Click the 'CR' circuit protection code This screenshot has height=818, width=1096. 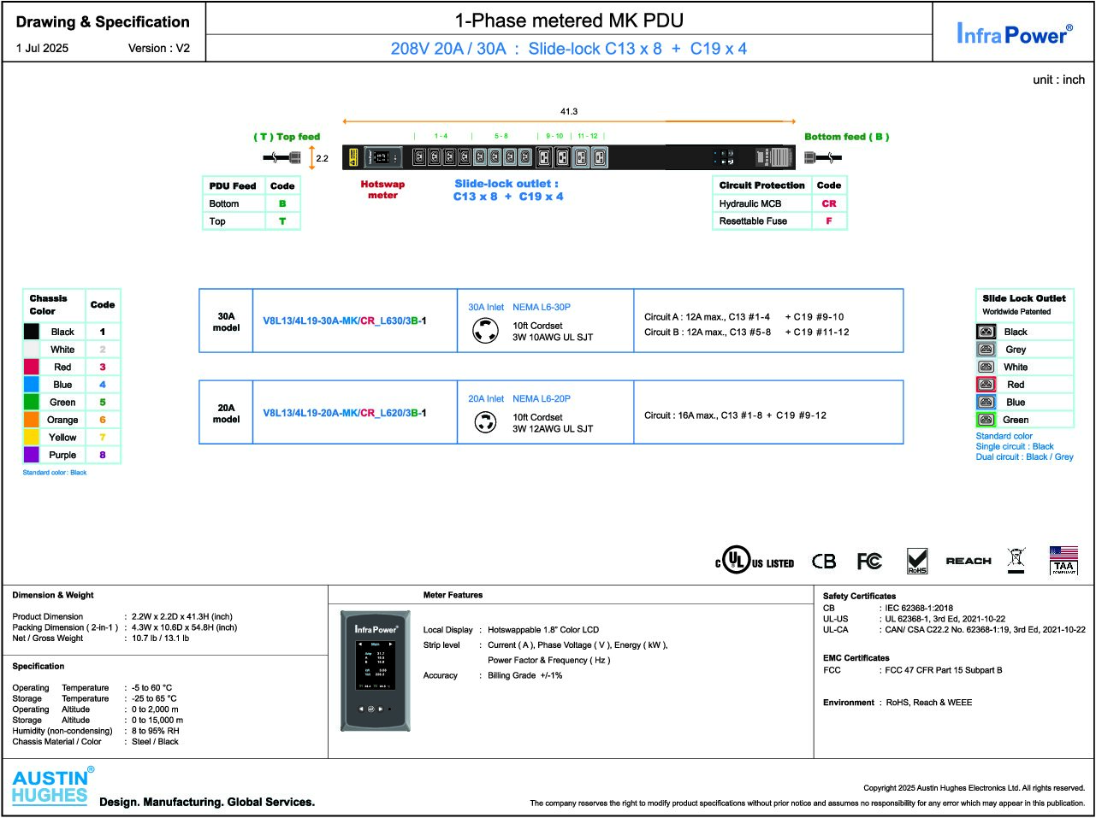coord(829,203)
